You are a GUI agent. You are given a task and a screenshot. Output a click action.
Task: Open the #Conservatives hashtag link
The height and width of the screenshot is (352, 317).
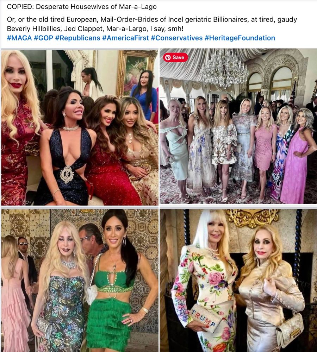click(176, 38)
